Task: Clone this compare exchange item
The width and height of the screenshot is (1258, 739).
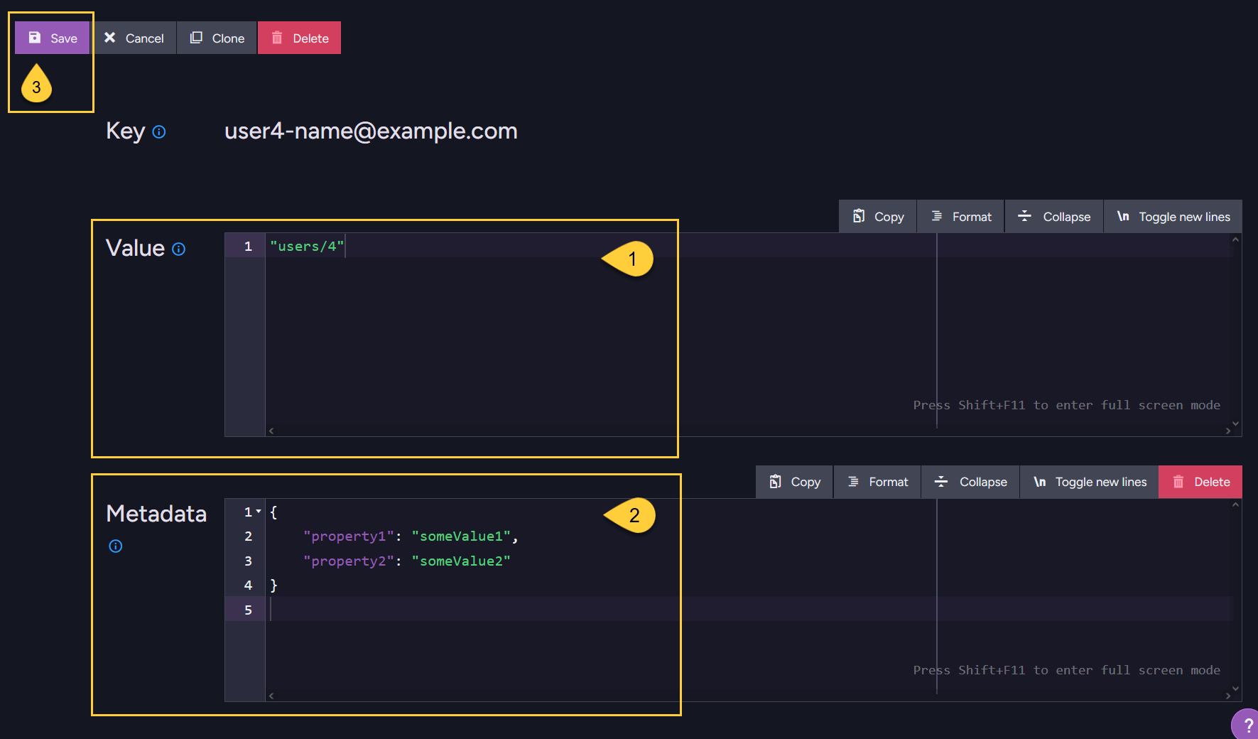Action: point(217,38)
